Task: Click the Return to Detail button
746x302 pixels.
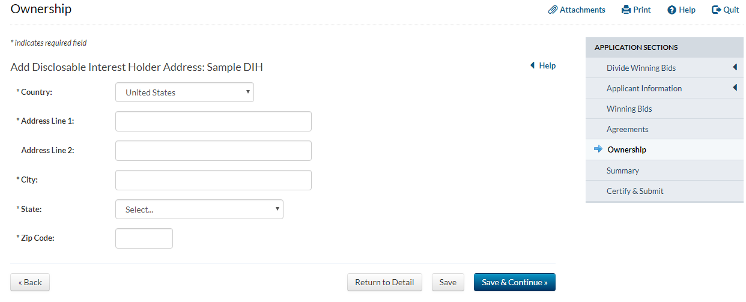Action: click(384, 282)
